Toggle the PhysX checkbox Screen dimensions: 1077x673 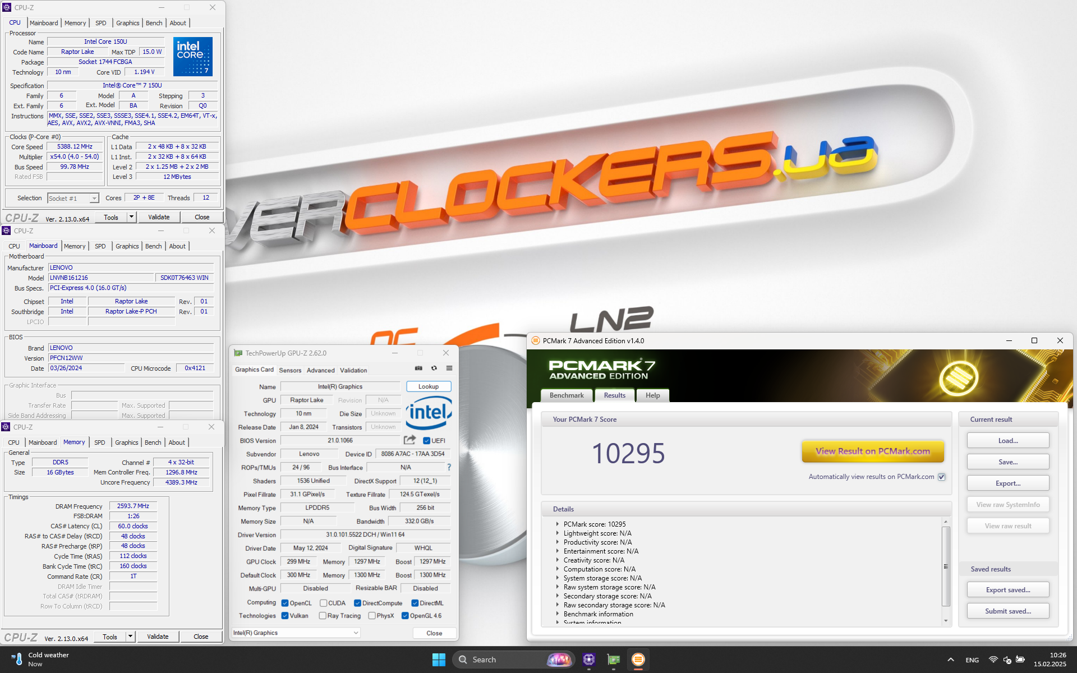(372, 615)
